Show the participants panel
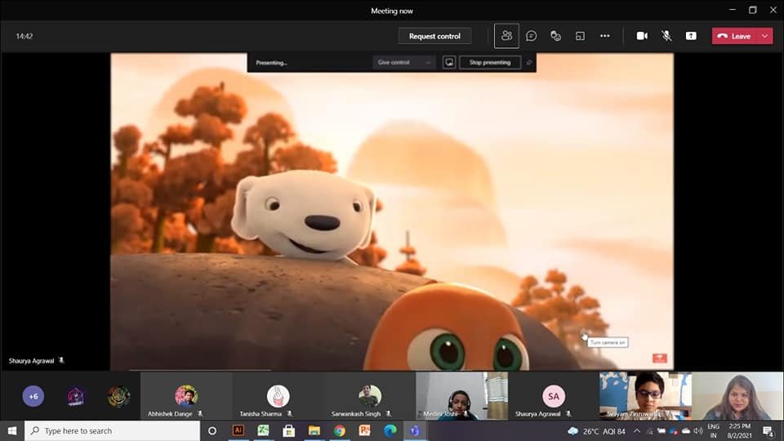Image resolution: width=784 pixels, height=441 pixels. [506, 36]
